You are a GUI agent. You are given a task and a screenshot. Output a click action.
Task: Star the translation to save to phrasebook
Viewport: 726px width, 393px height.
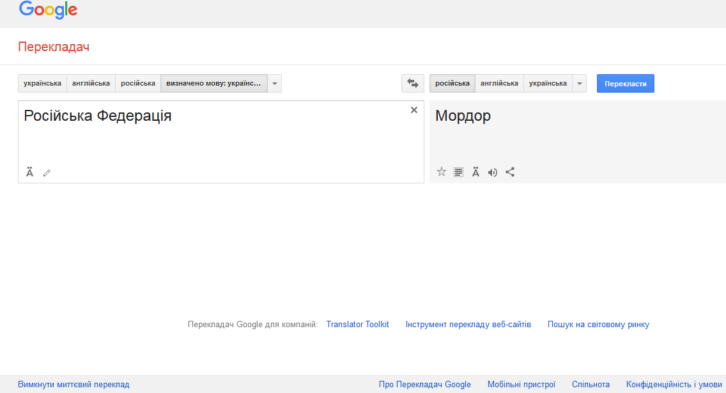(x=441, y=172)
